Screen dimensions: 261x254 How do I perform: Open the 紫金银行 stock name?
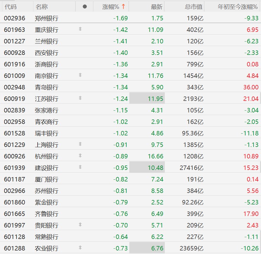(x=47, y=202)
